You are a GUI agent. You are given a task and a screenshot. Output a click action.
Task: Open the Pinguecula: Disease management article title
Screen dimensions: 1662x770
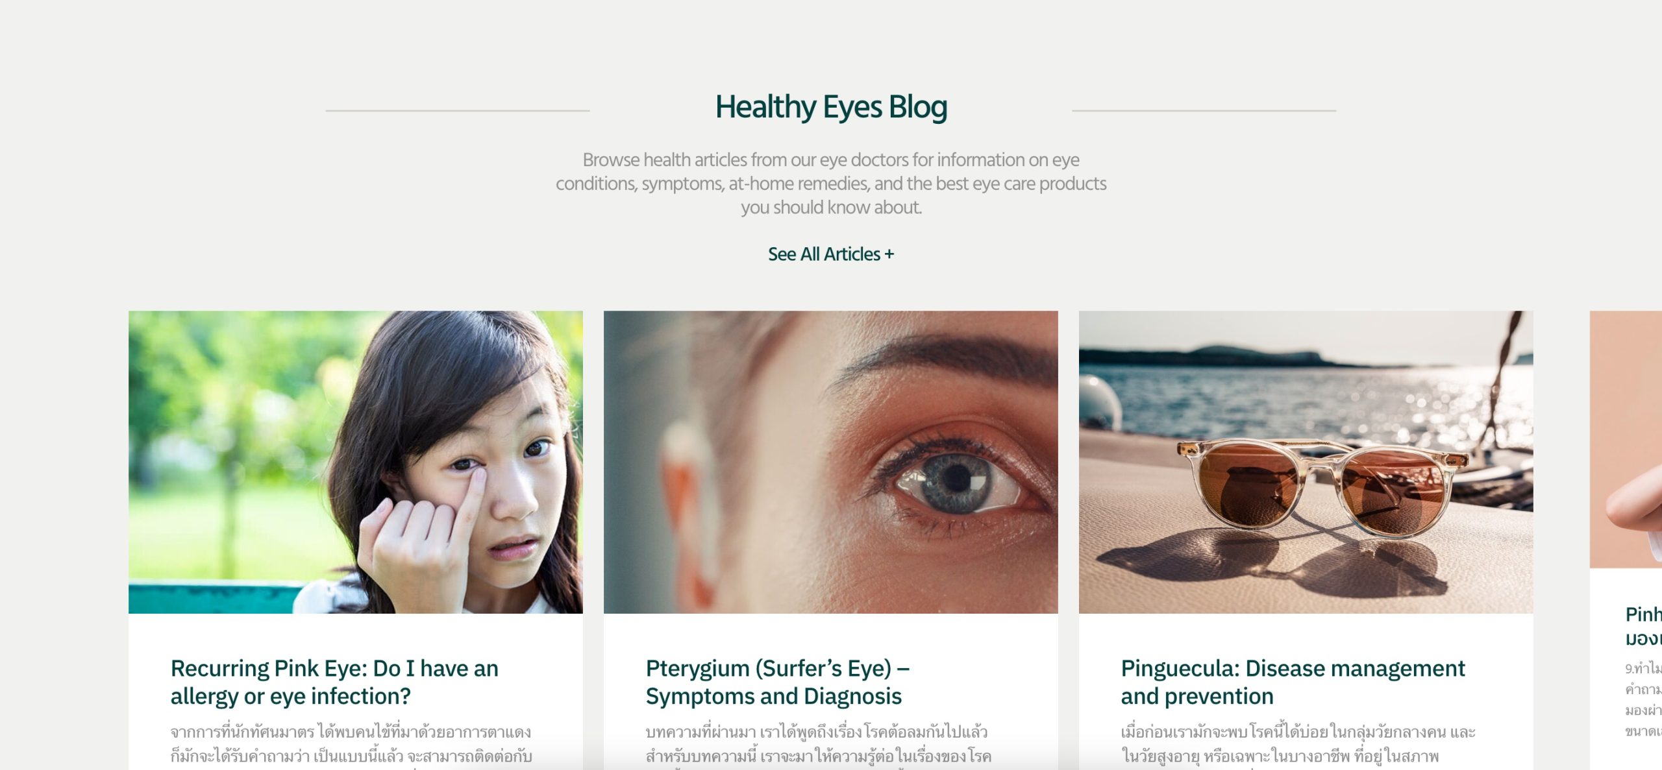click(x=1293, y=682)
